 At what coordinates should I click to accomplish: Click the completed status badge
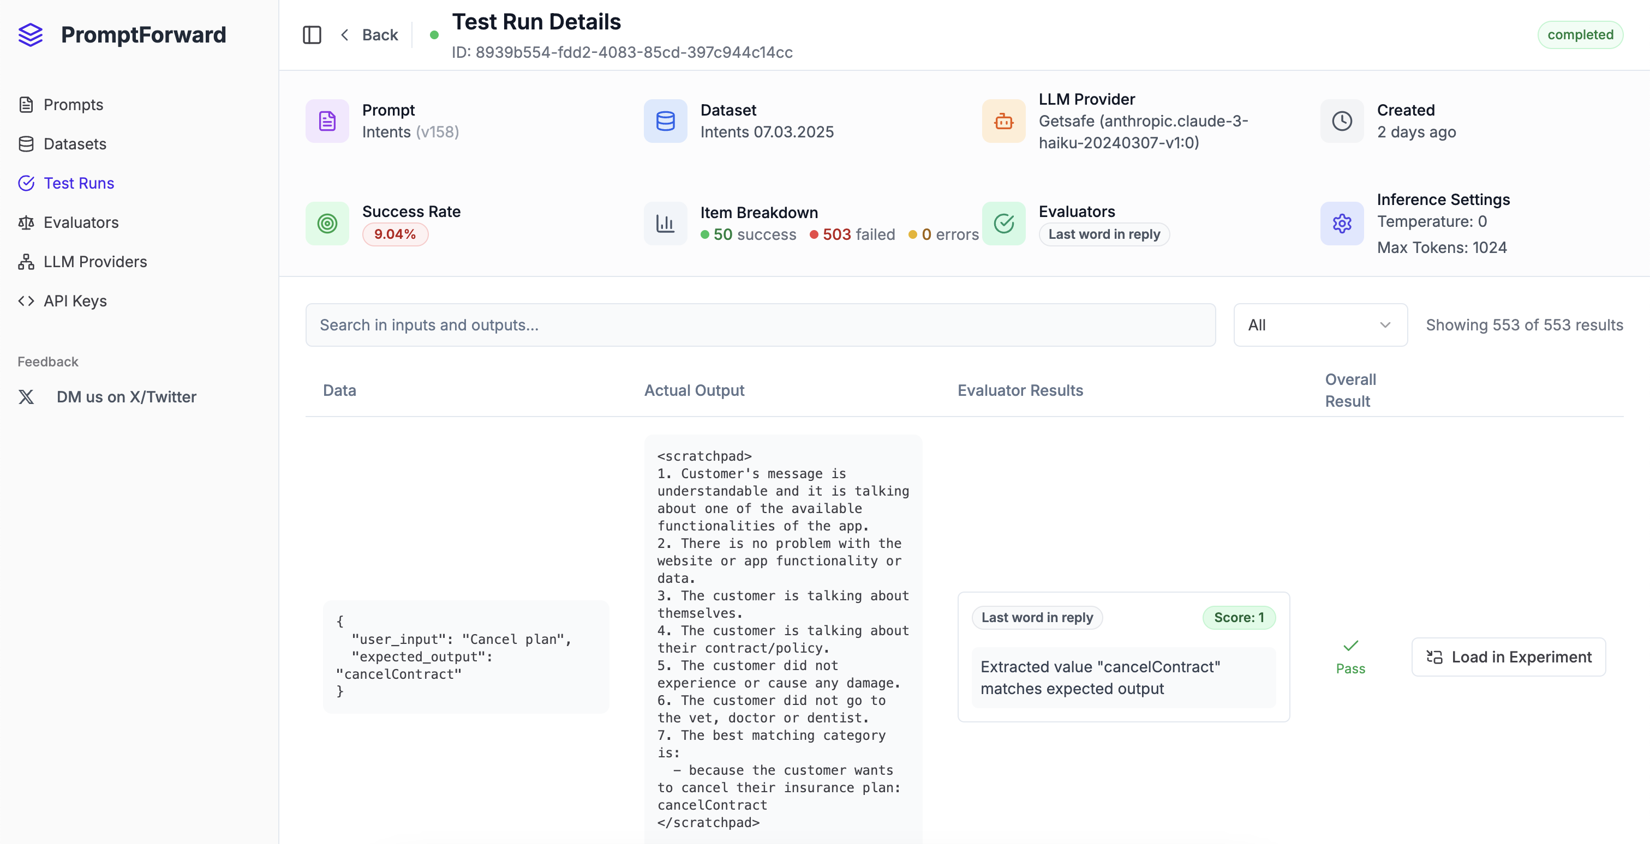pos(1580,34)
